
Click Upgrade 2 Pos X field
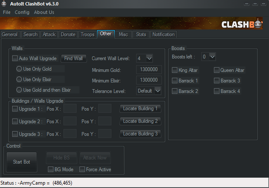tap(70, 121)
